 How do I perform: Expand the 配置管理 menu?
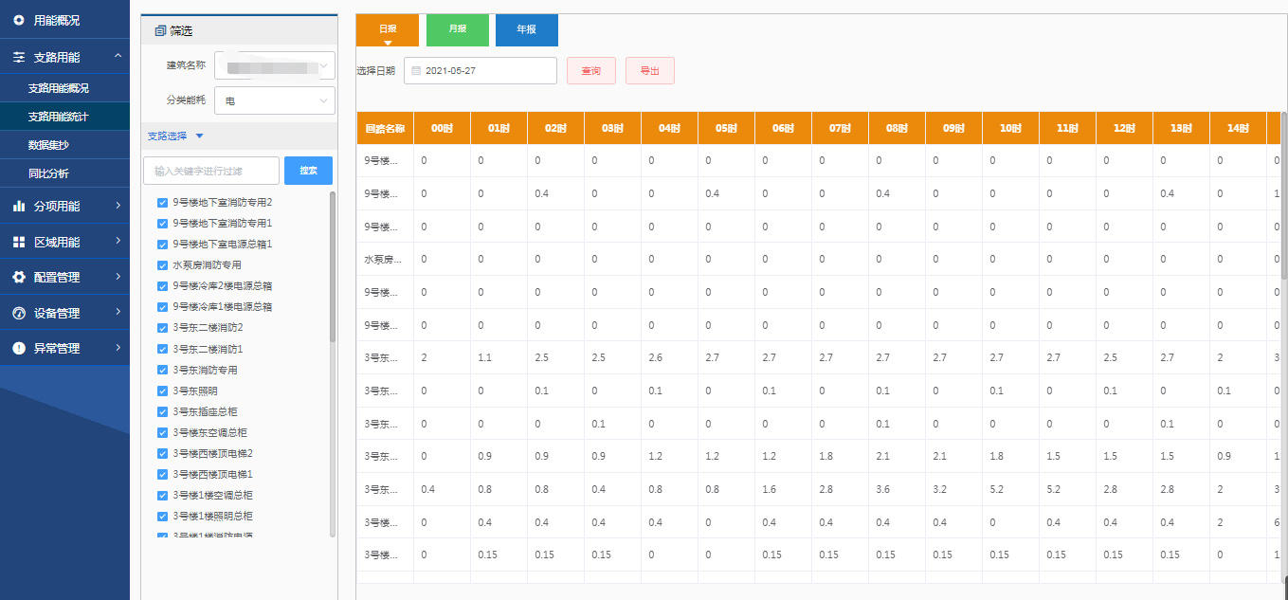click(64, 277)
